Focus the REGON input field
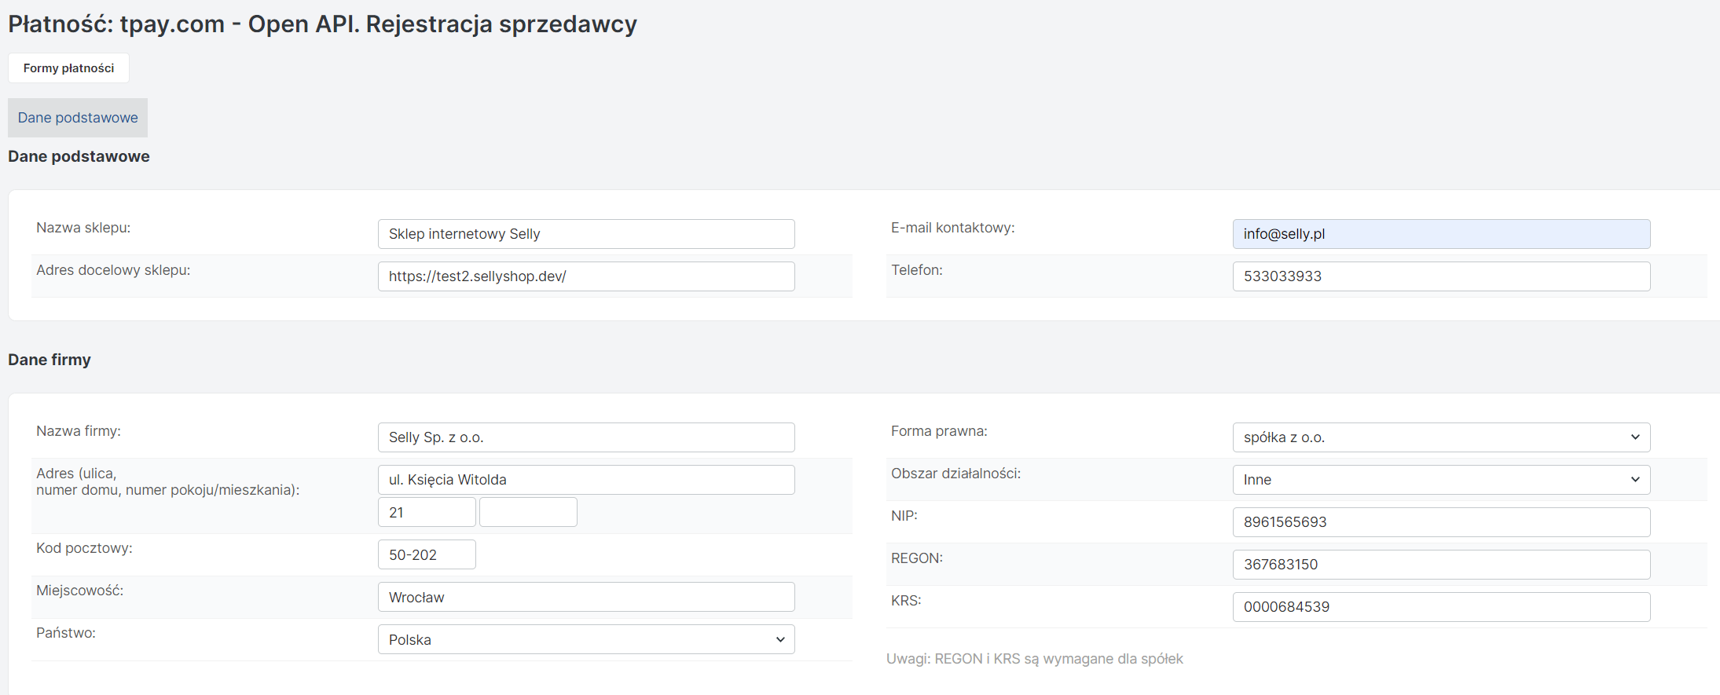 (x=1440, y=565)
